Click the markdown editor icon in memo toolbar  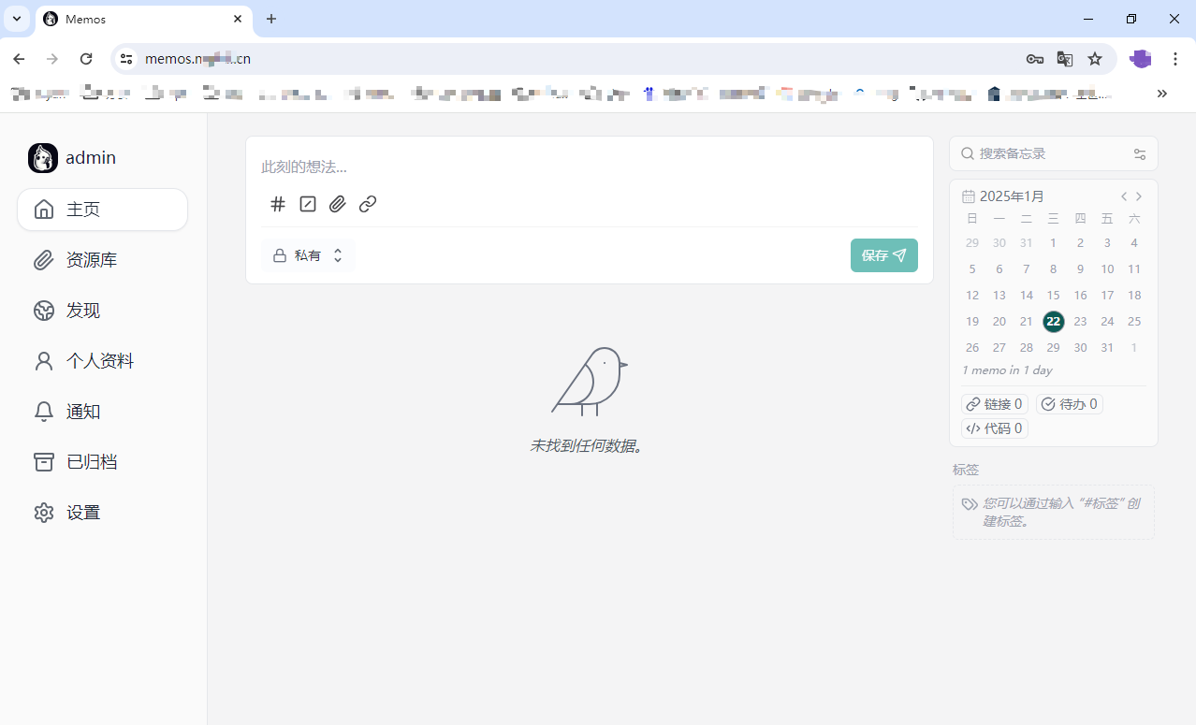coord(308,204)
